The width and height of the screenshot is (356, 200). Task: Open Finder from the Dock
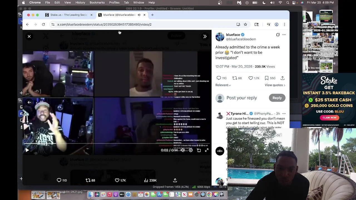pos(91,195)
